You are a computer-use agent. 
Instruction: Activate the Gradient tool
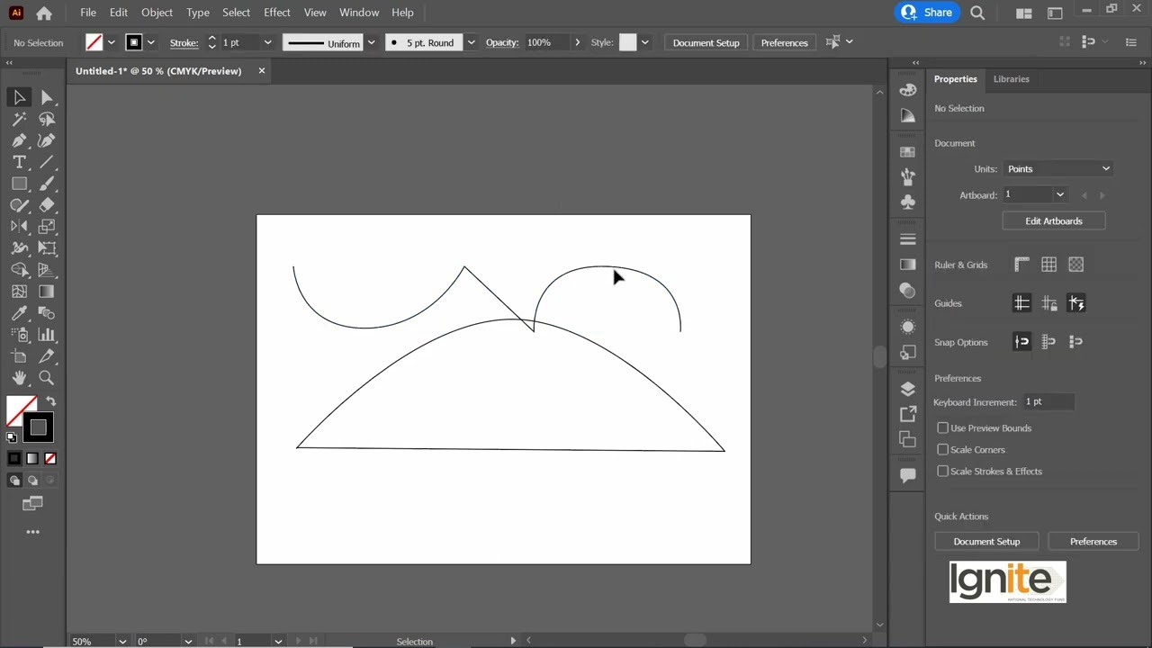coord(47,292)
